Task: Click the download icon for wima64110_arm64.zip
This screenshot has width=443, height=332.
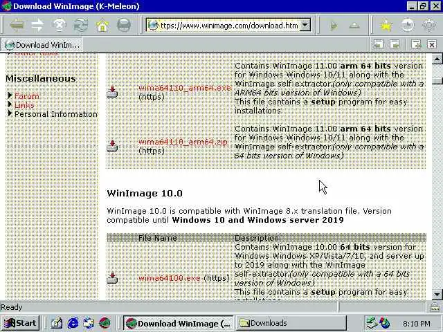Action: 112,146
